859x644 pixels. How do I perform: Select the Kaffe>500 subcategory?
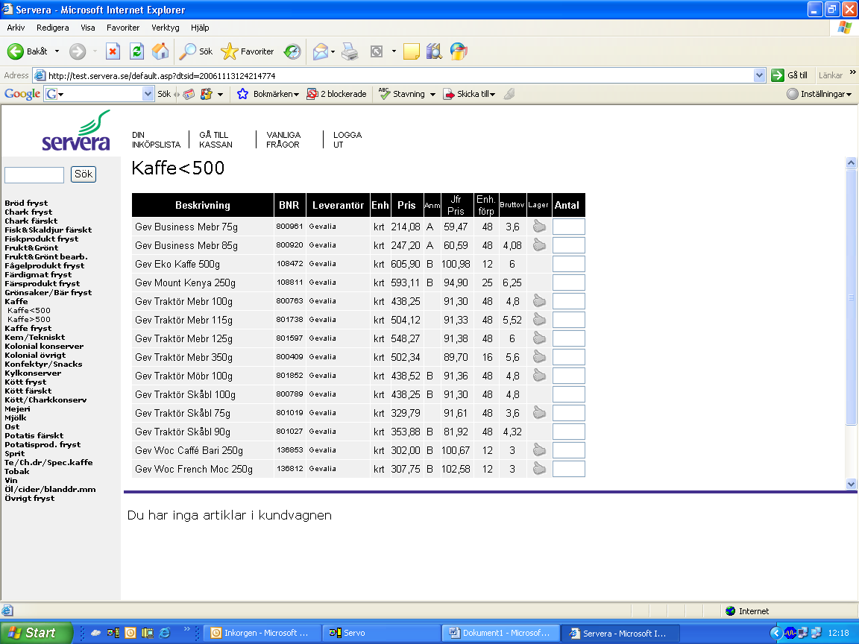29,319
